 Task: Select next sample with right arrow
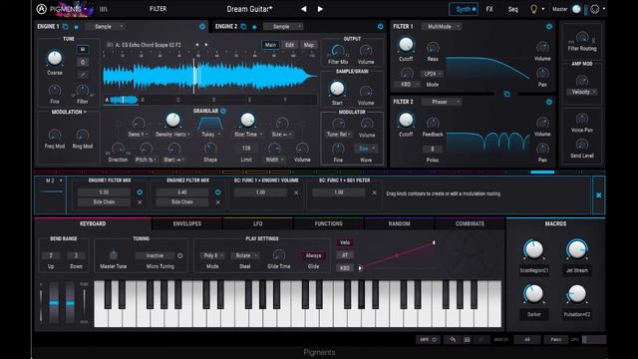click(206, 45)
